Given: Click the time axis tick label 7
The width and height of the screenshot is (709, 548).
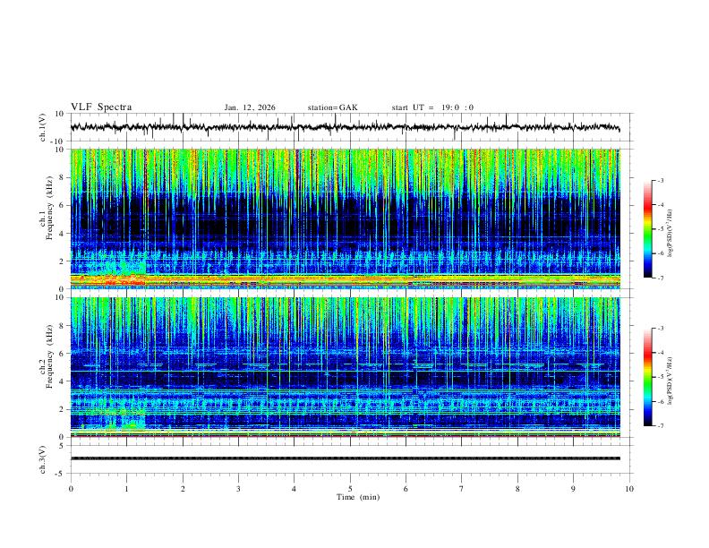Looking at the screenshot, I should click(x=462, y=489).
